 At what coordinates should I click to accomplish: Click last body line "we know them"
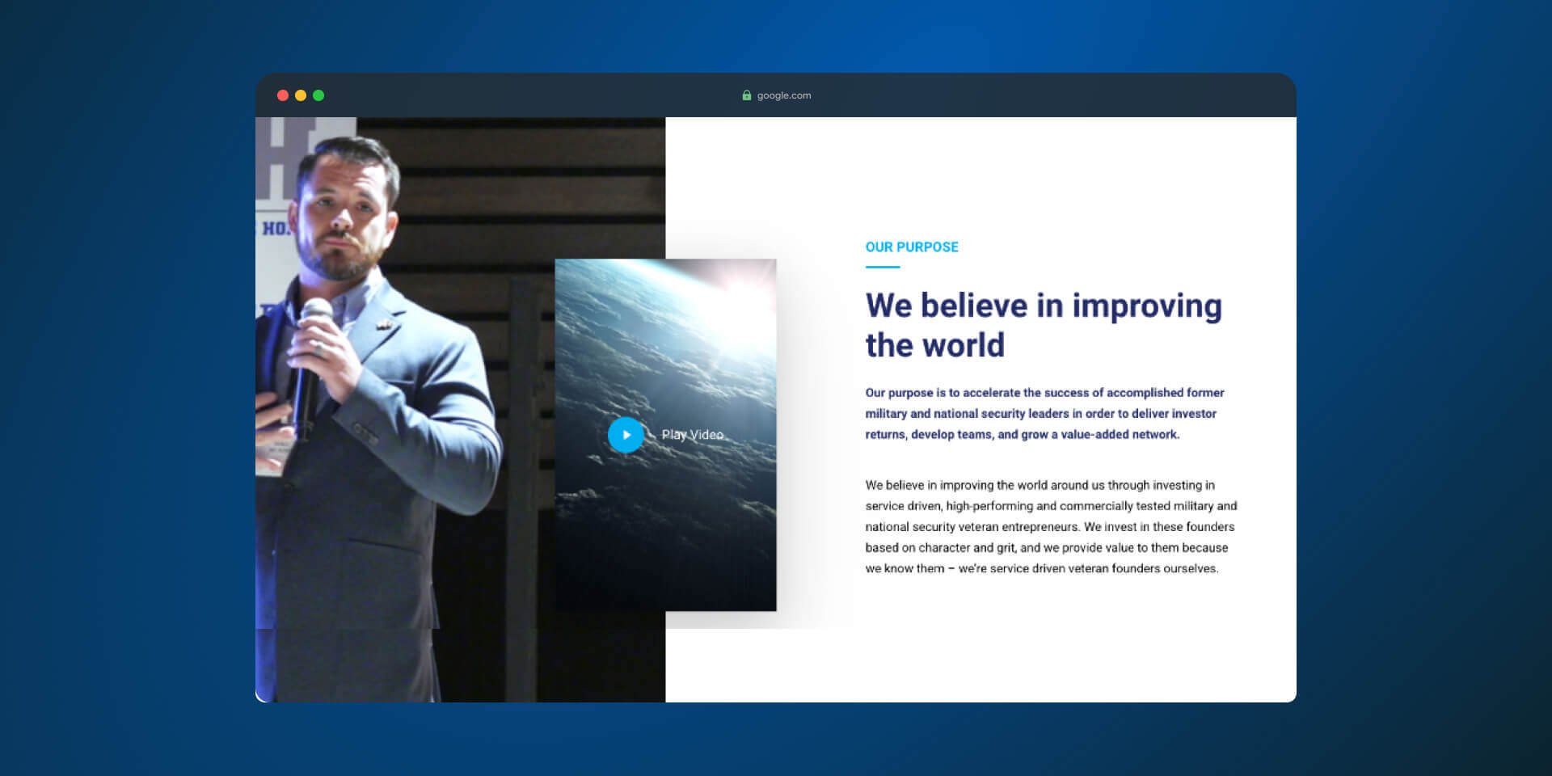tap(1041, 569)
